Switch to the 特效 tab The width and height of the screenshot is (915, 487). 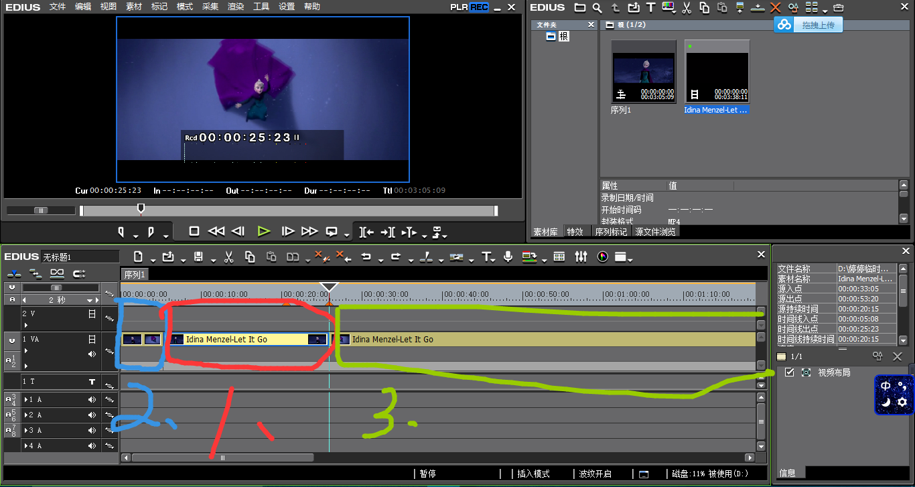tap(575, 232)
